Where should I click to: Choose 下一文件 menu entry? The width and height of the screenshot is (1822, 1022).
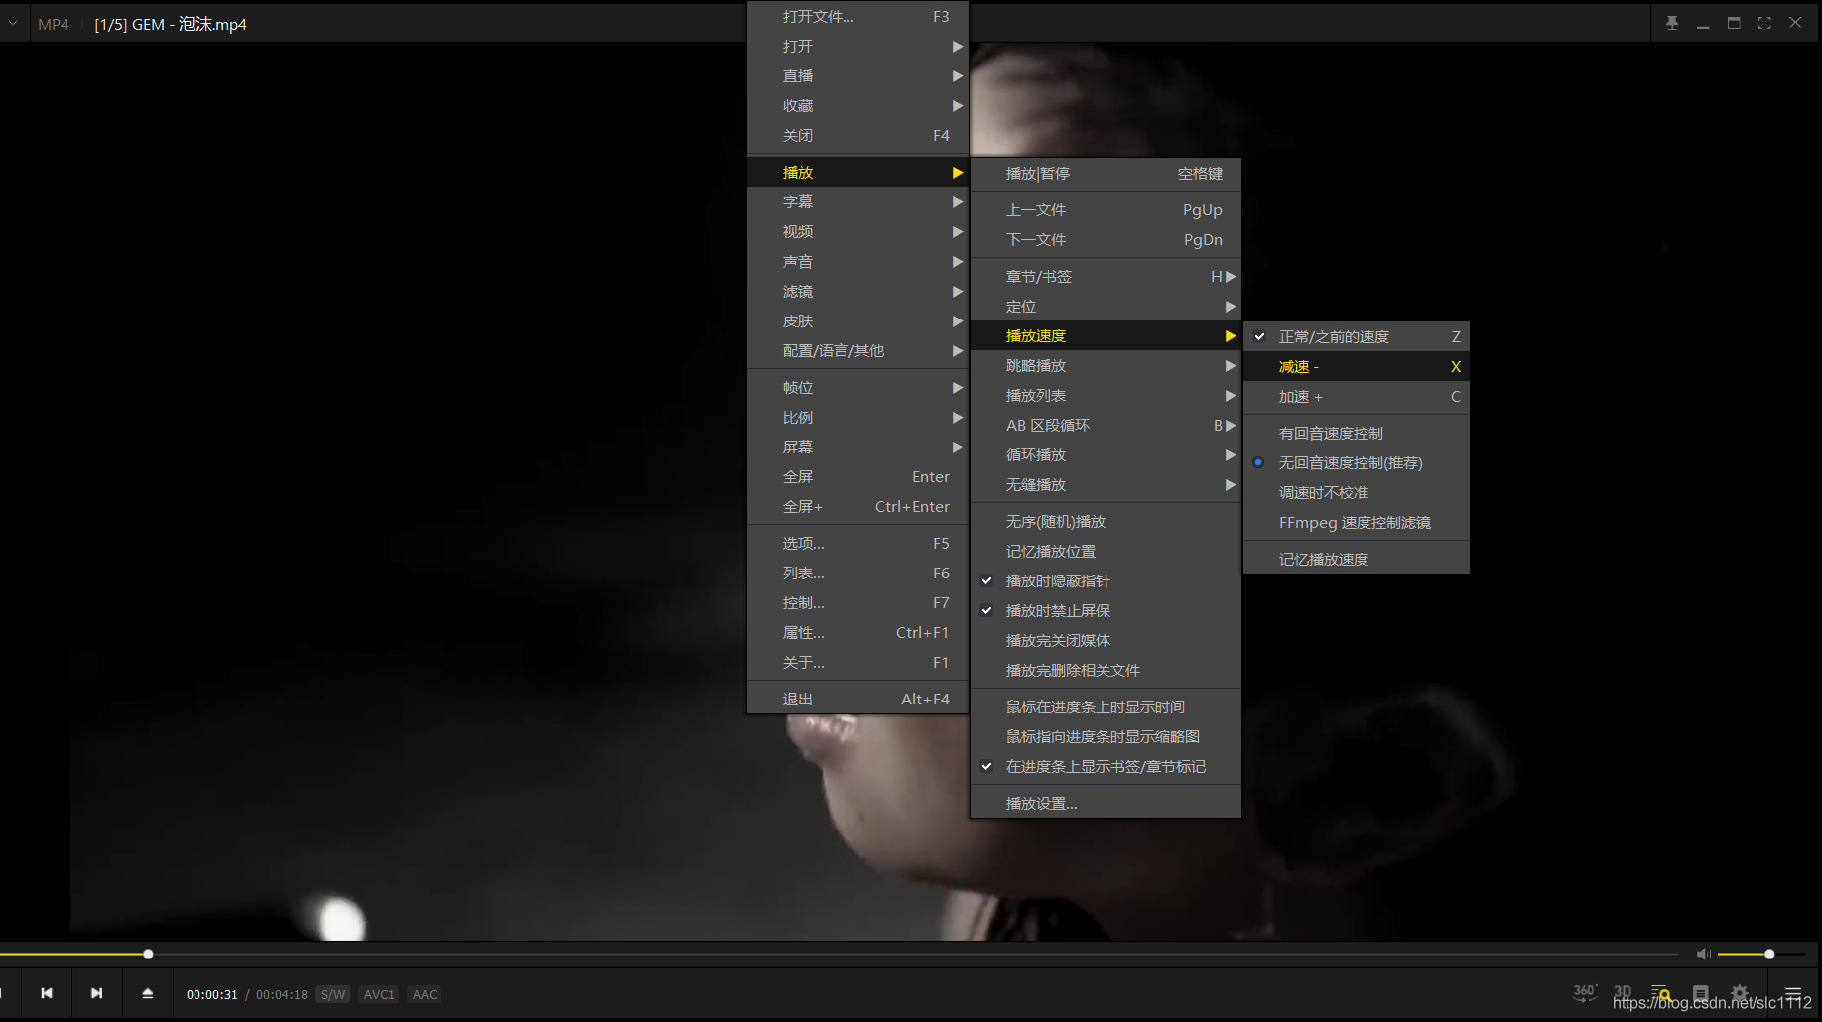tap(1106, 240)
